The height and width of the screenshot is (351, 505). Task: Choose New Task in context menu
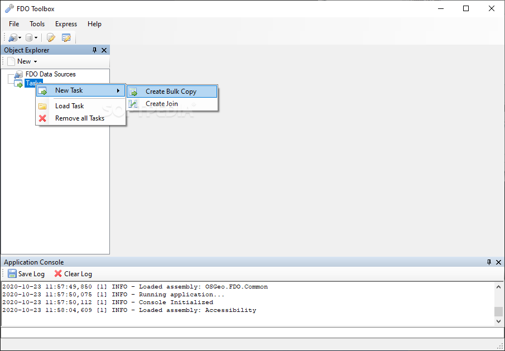tap(80, 90)
